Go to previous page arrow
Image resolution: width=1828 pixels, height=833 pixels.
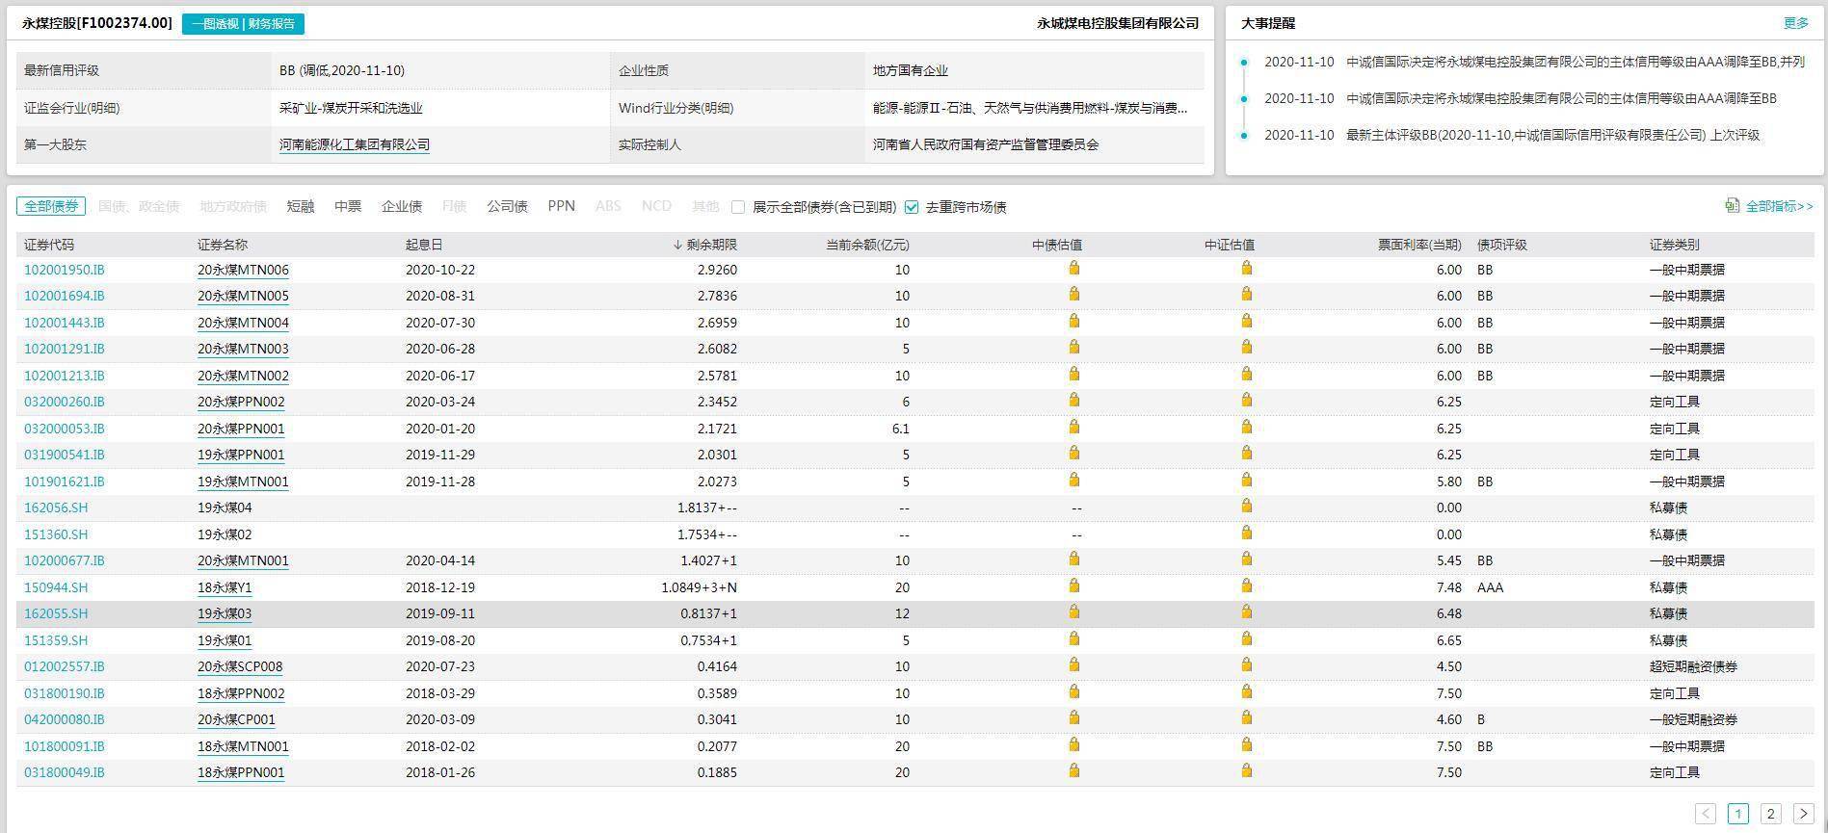(1706, 814)
